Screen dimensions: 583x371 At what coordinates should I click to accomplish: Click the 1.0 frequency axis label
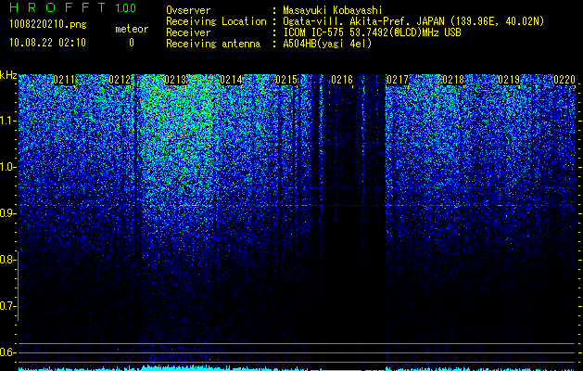(x=7, y=168)
